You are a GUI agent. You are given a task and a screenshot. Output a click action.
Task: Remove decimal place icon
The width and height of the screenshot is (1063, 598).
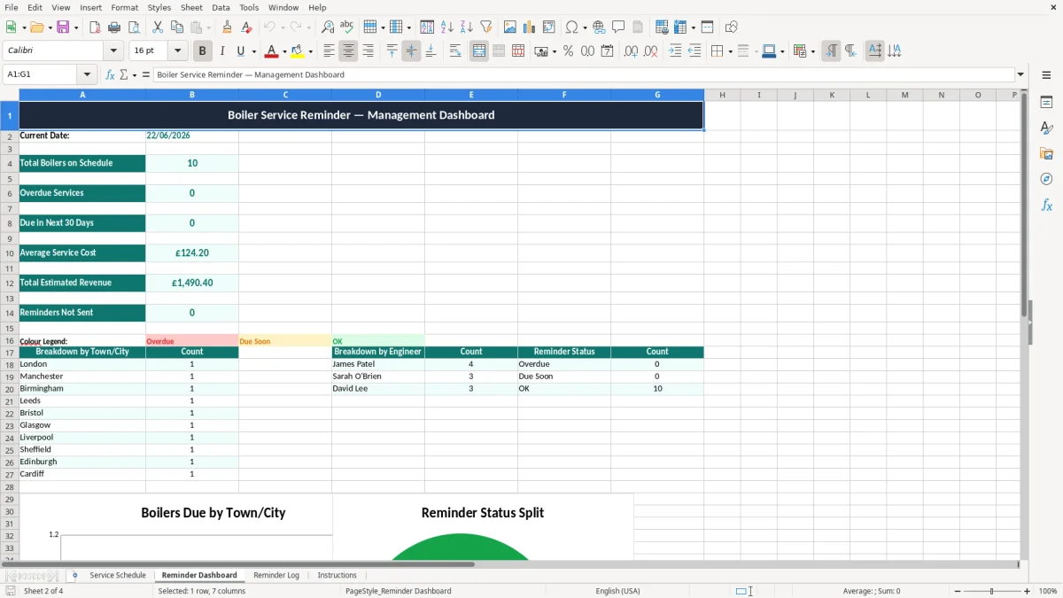(650, 51)
